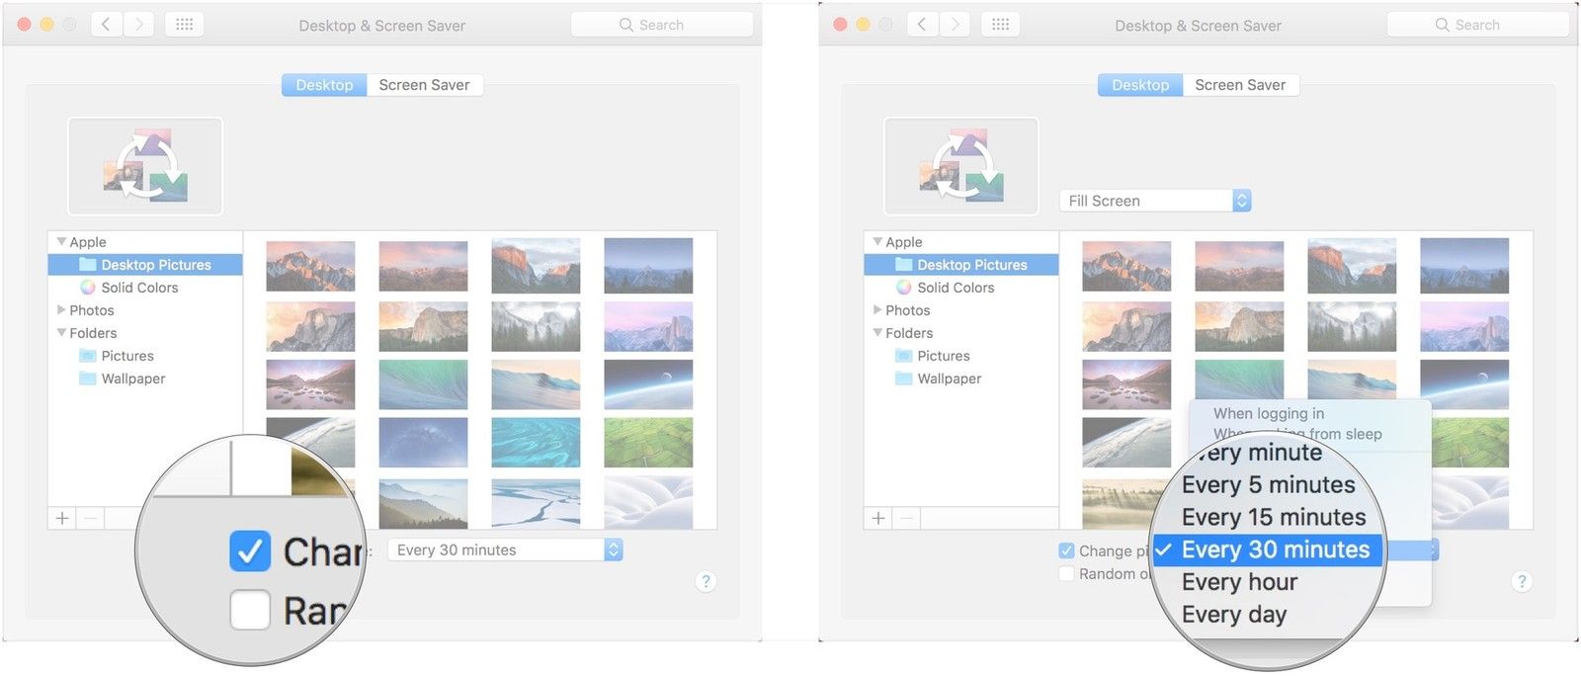
Task: Open Every 30 minutes dropdown in left window
Action: [x=505, y=549]
